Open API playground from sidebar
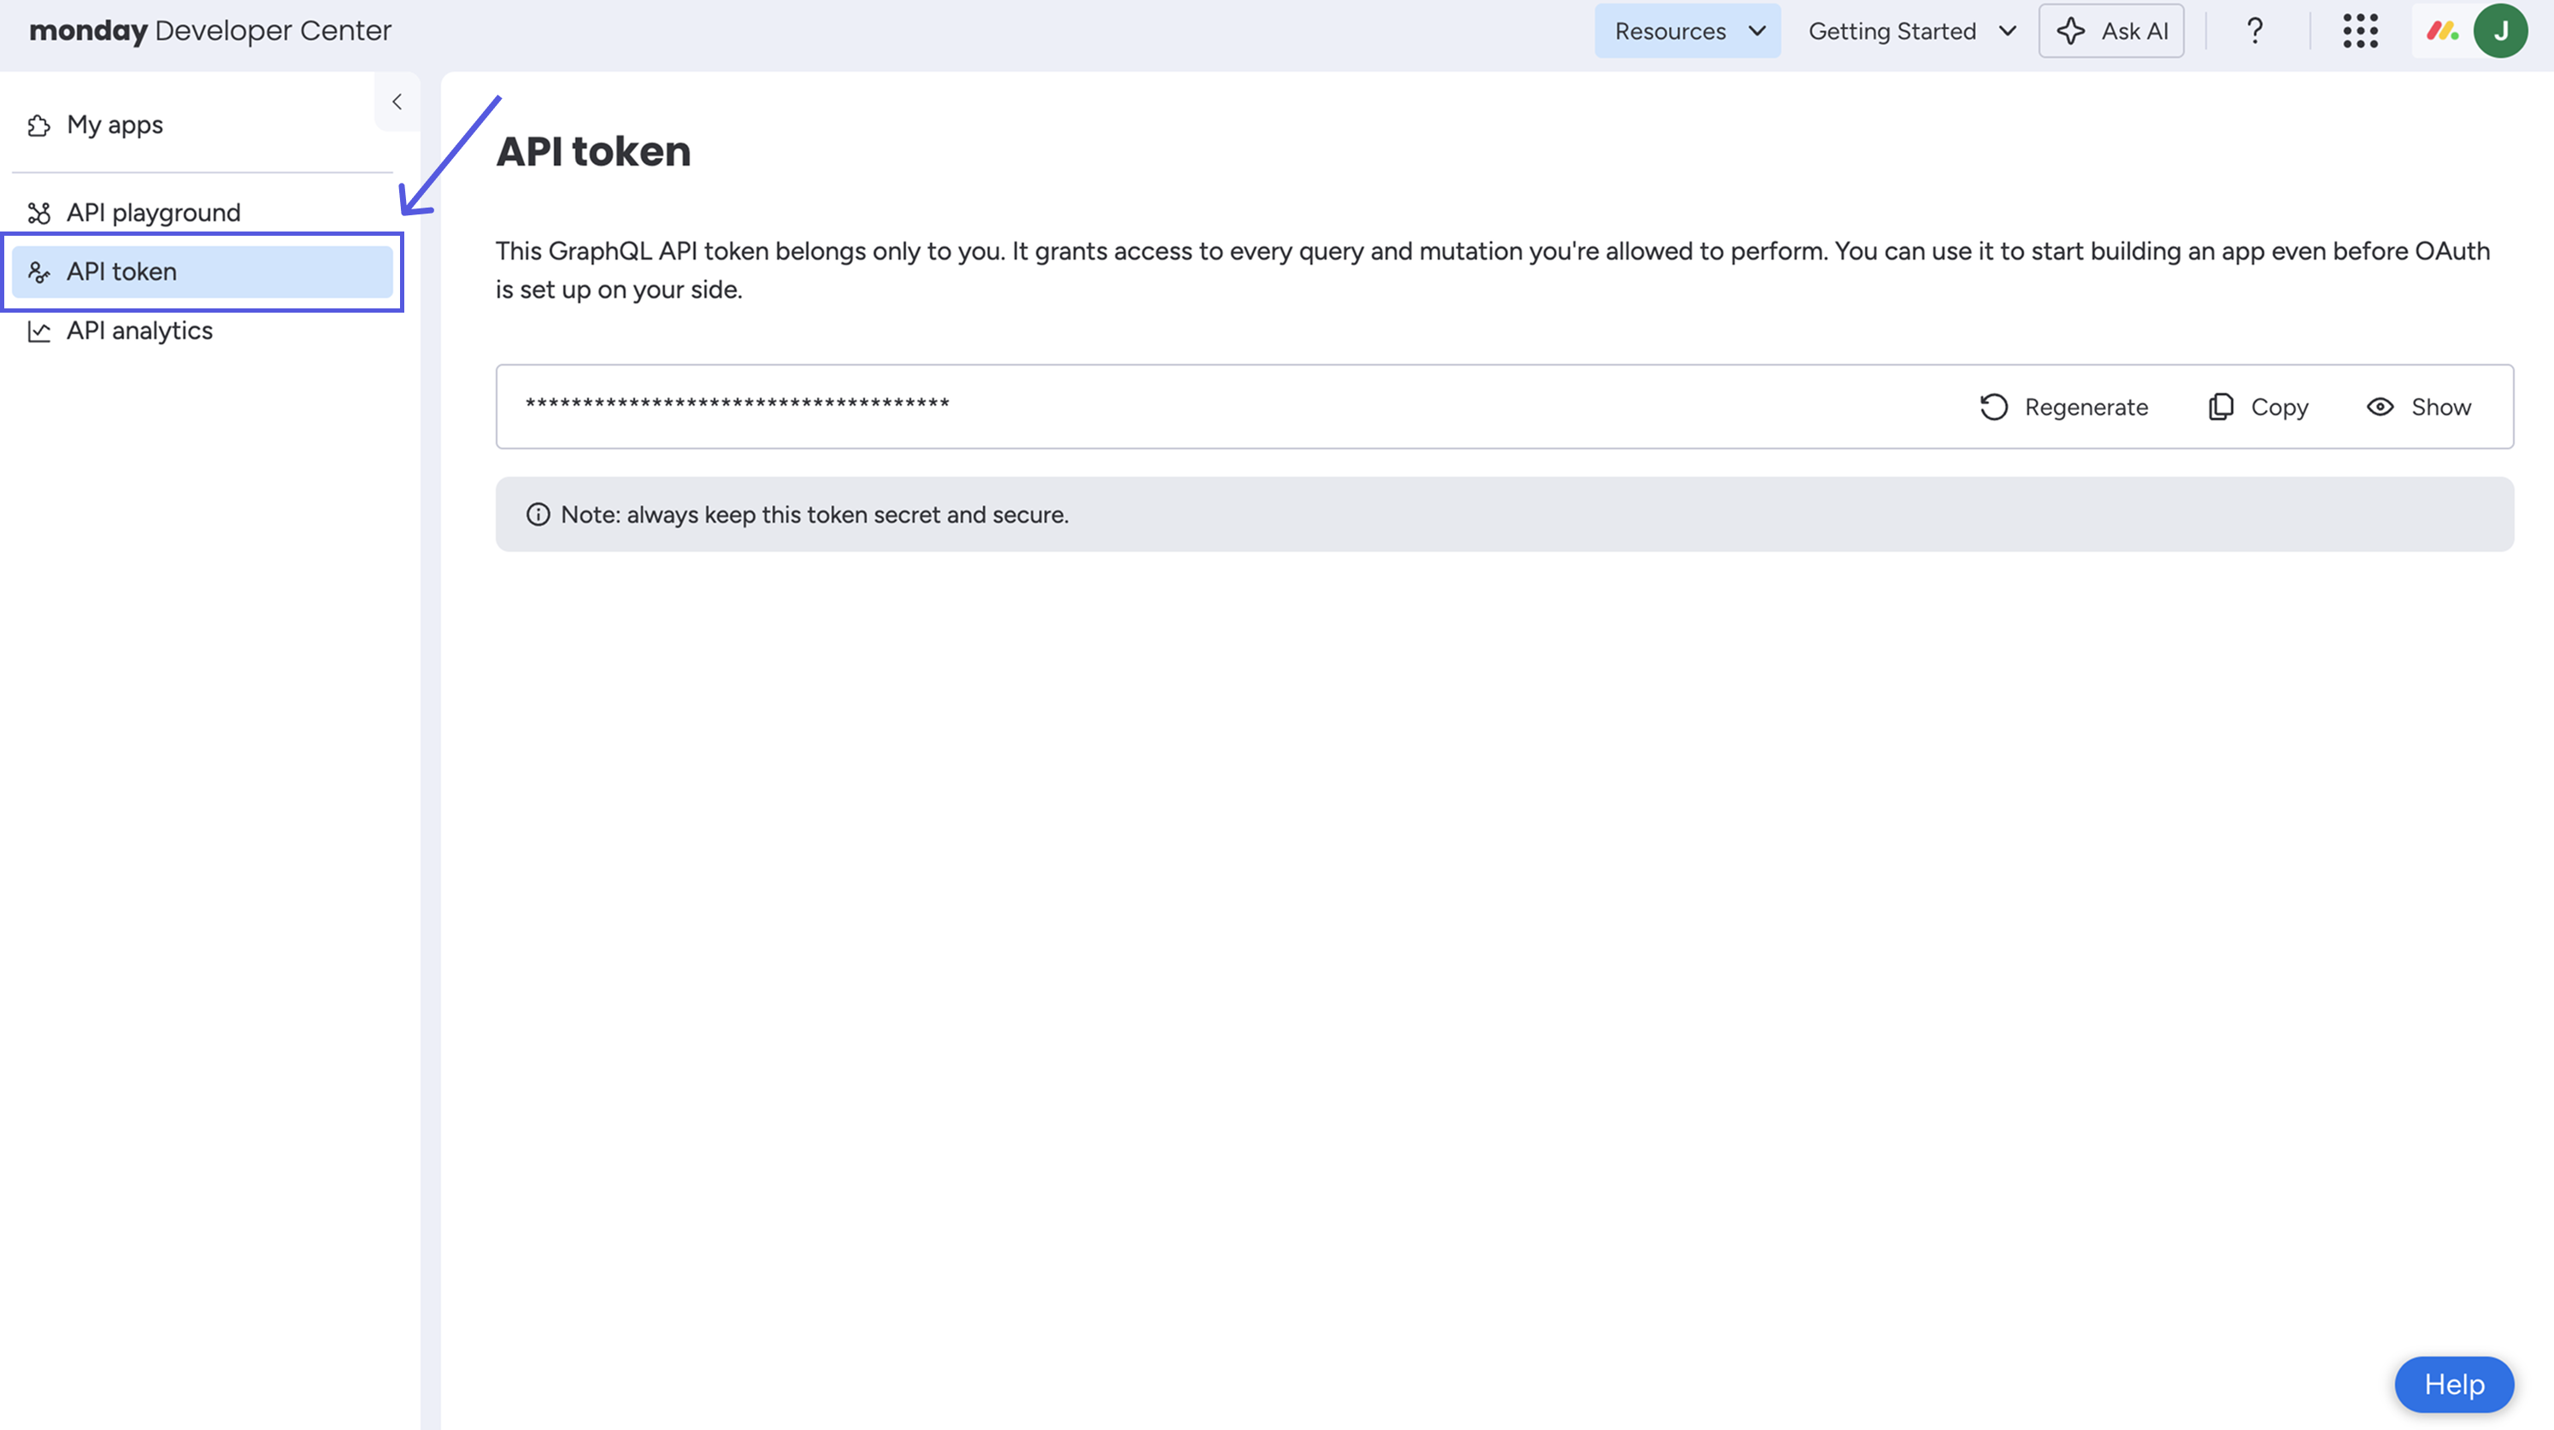 coord(153,213)
